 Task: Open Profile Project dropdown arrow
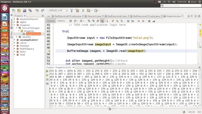coord(99,10)
